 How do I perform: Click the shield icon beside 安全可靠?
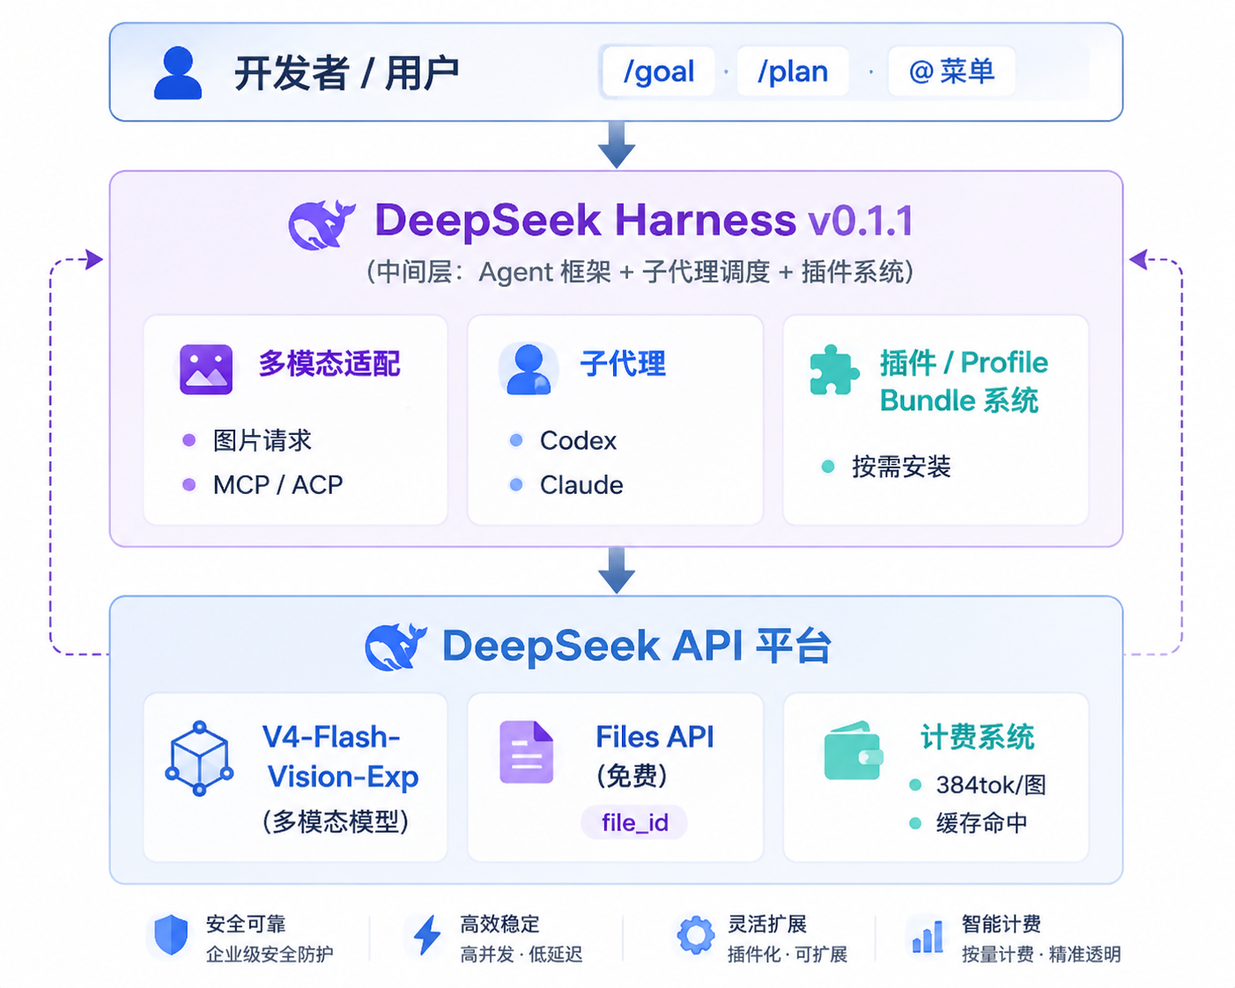pos(171,935)
